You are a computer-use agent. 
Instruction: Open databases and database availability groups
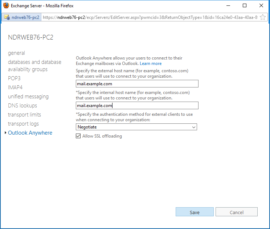click(34, 66)
